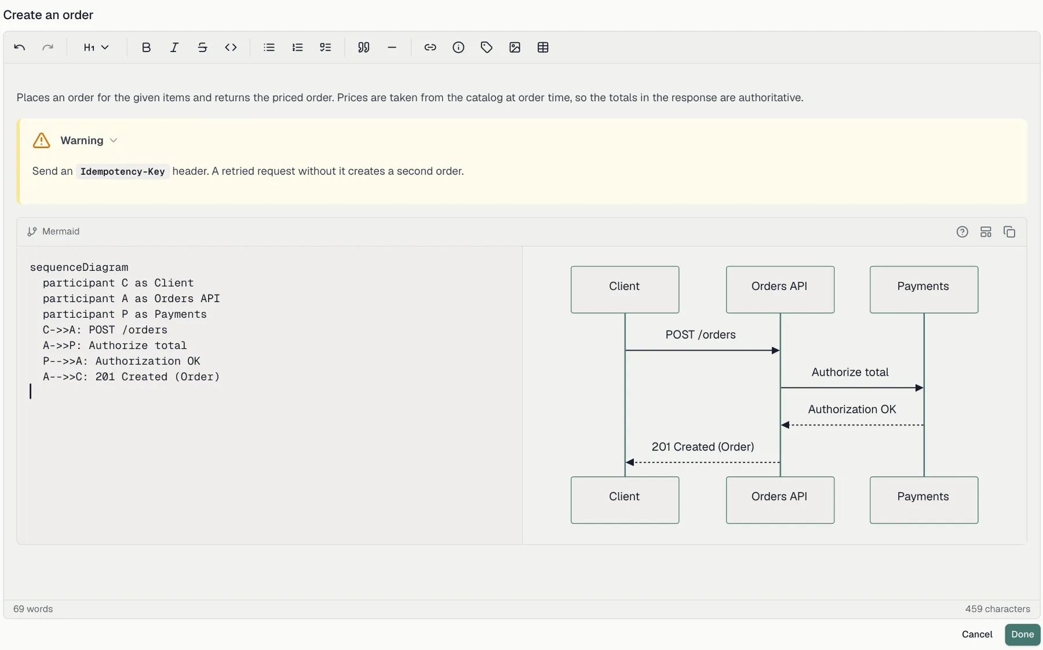Click the bottom Client participant box
This screenshot has height=650, width=1043.
click(x=625, y=500)
